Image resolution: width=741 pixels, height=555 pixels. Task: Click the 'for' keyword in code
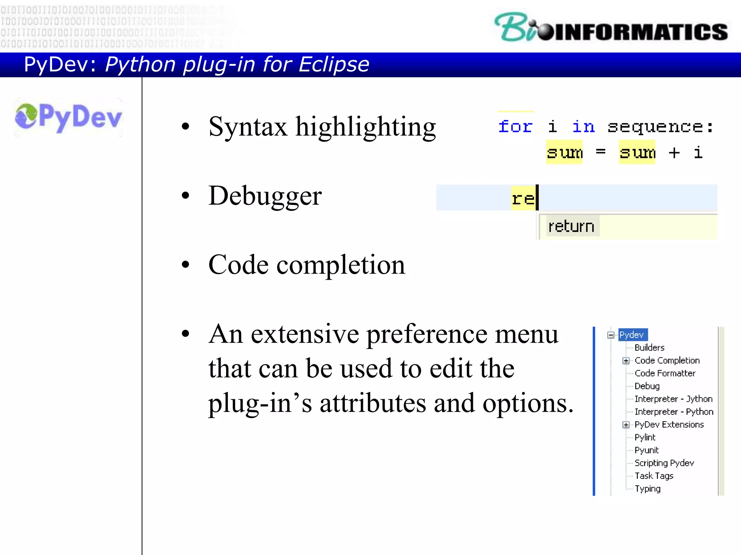pos(516,127)
